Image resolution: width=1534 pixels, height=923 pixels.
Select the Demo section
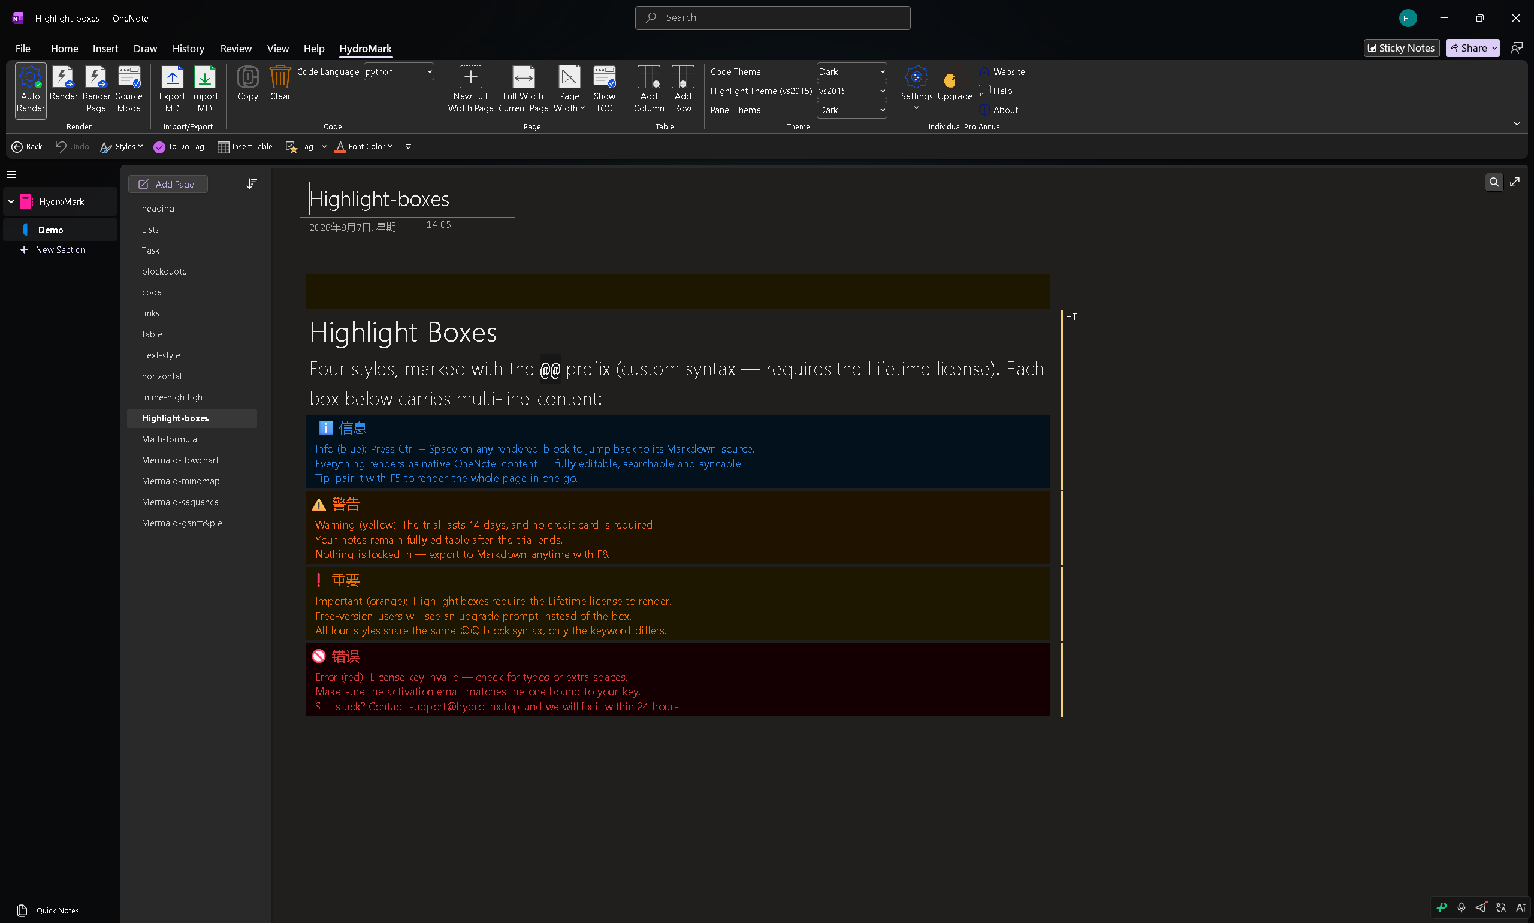[61, 230]
